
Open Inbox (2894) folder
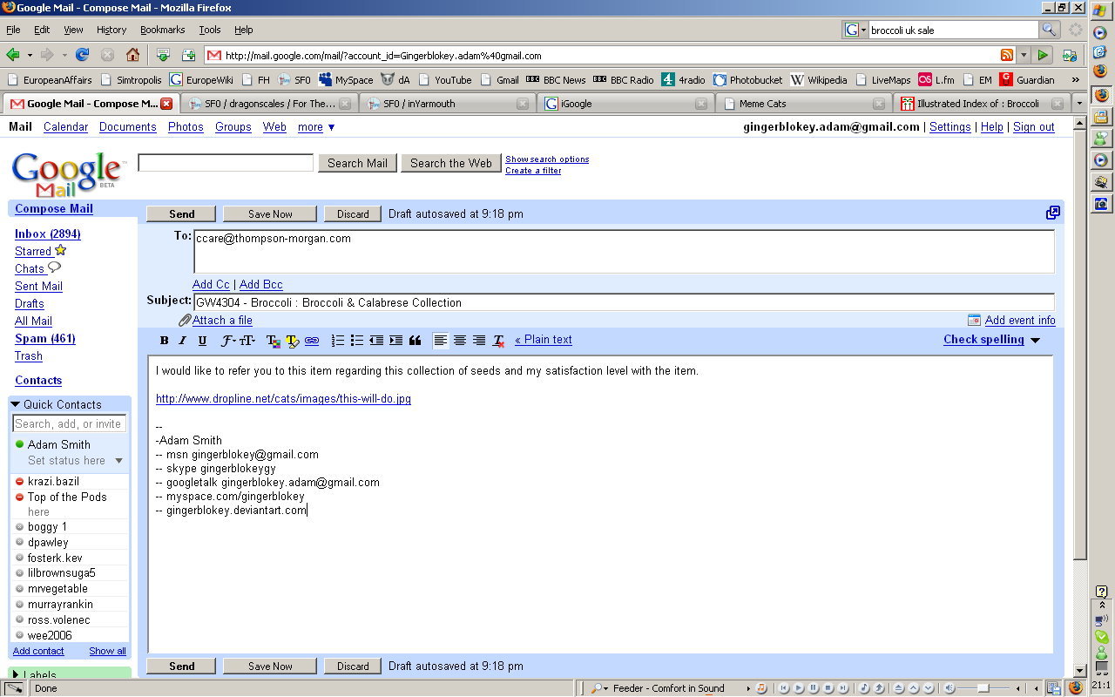48,234
